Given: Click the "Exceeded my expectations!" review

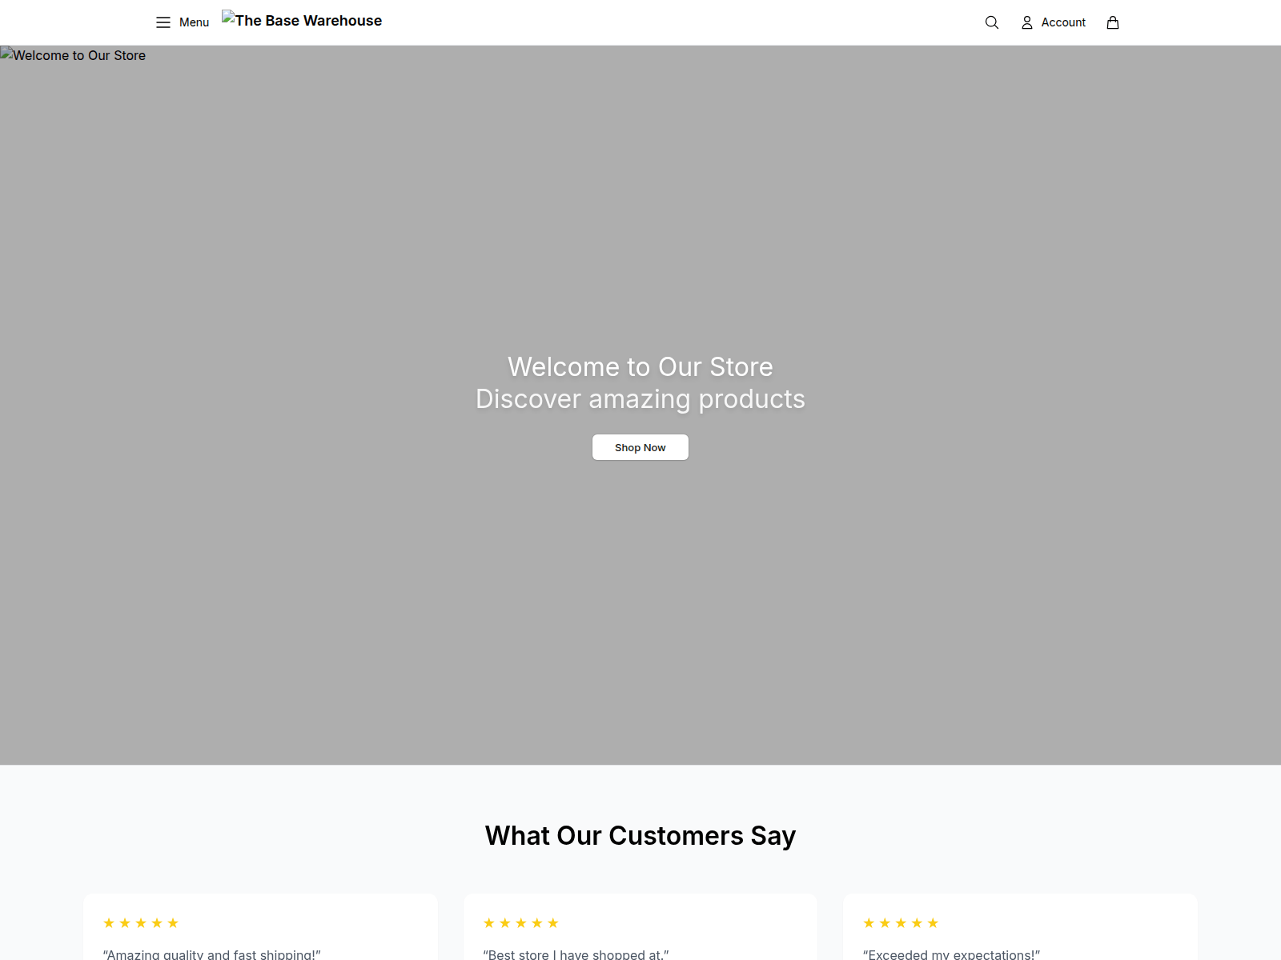Looking at the screenshot, I should pos(951,954).
